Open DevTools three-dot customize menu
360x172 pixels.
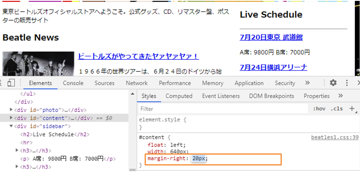[x=347, y=83]
